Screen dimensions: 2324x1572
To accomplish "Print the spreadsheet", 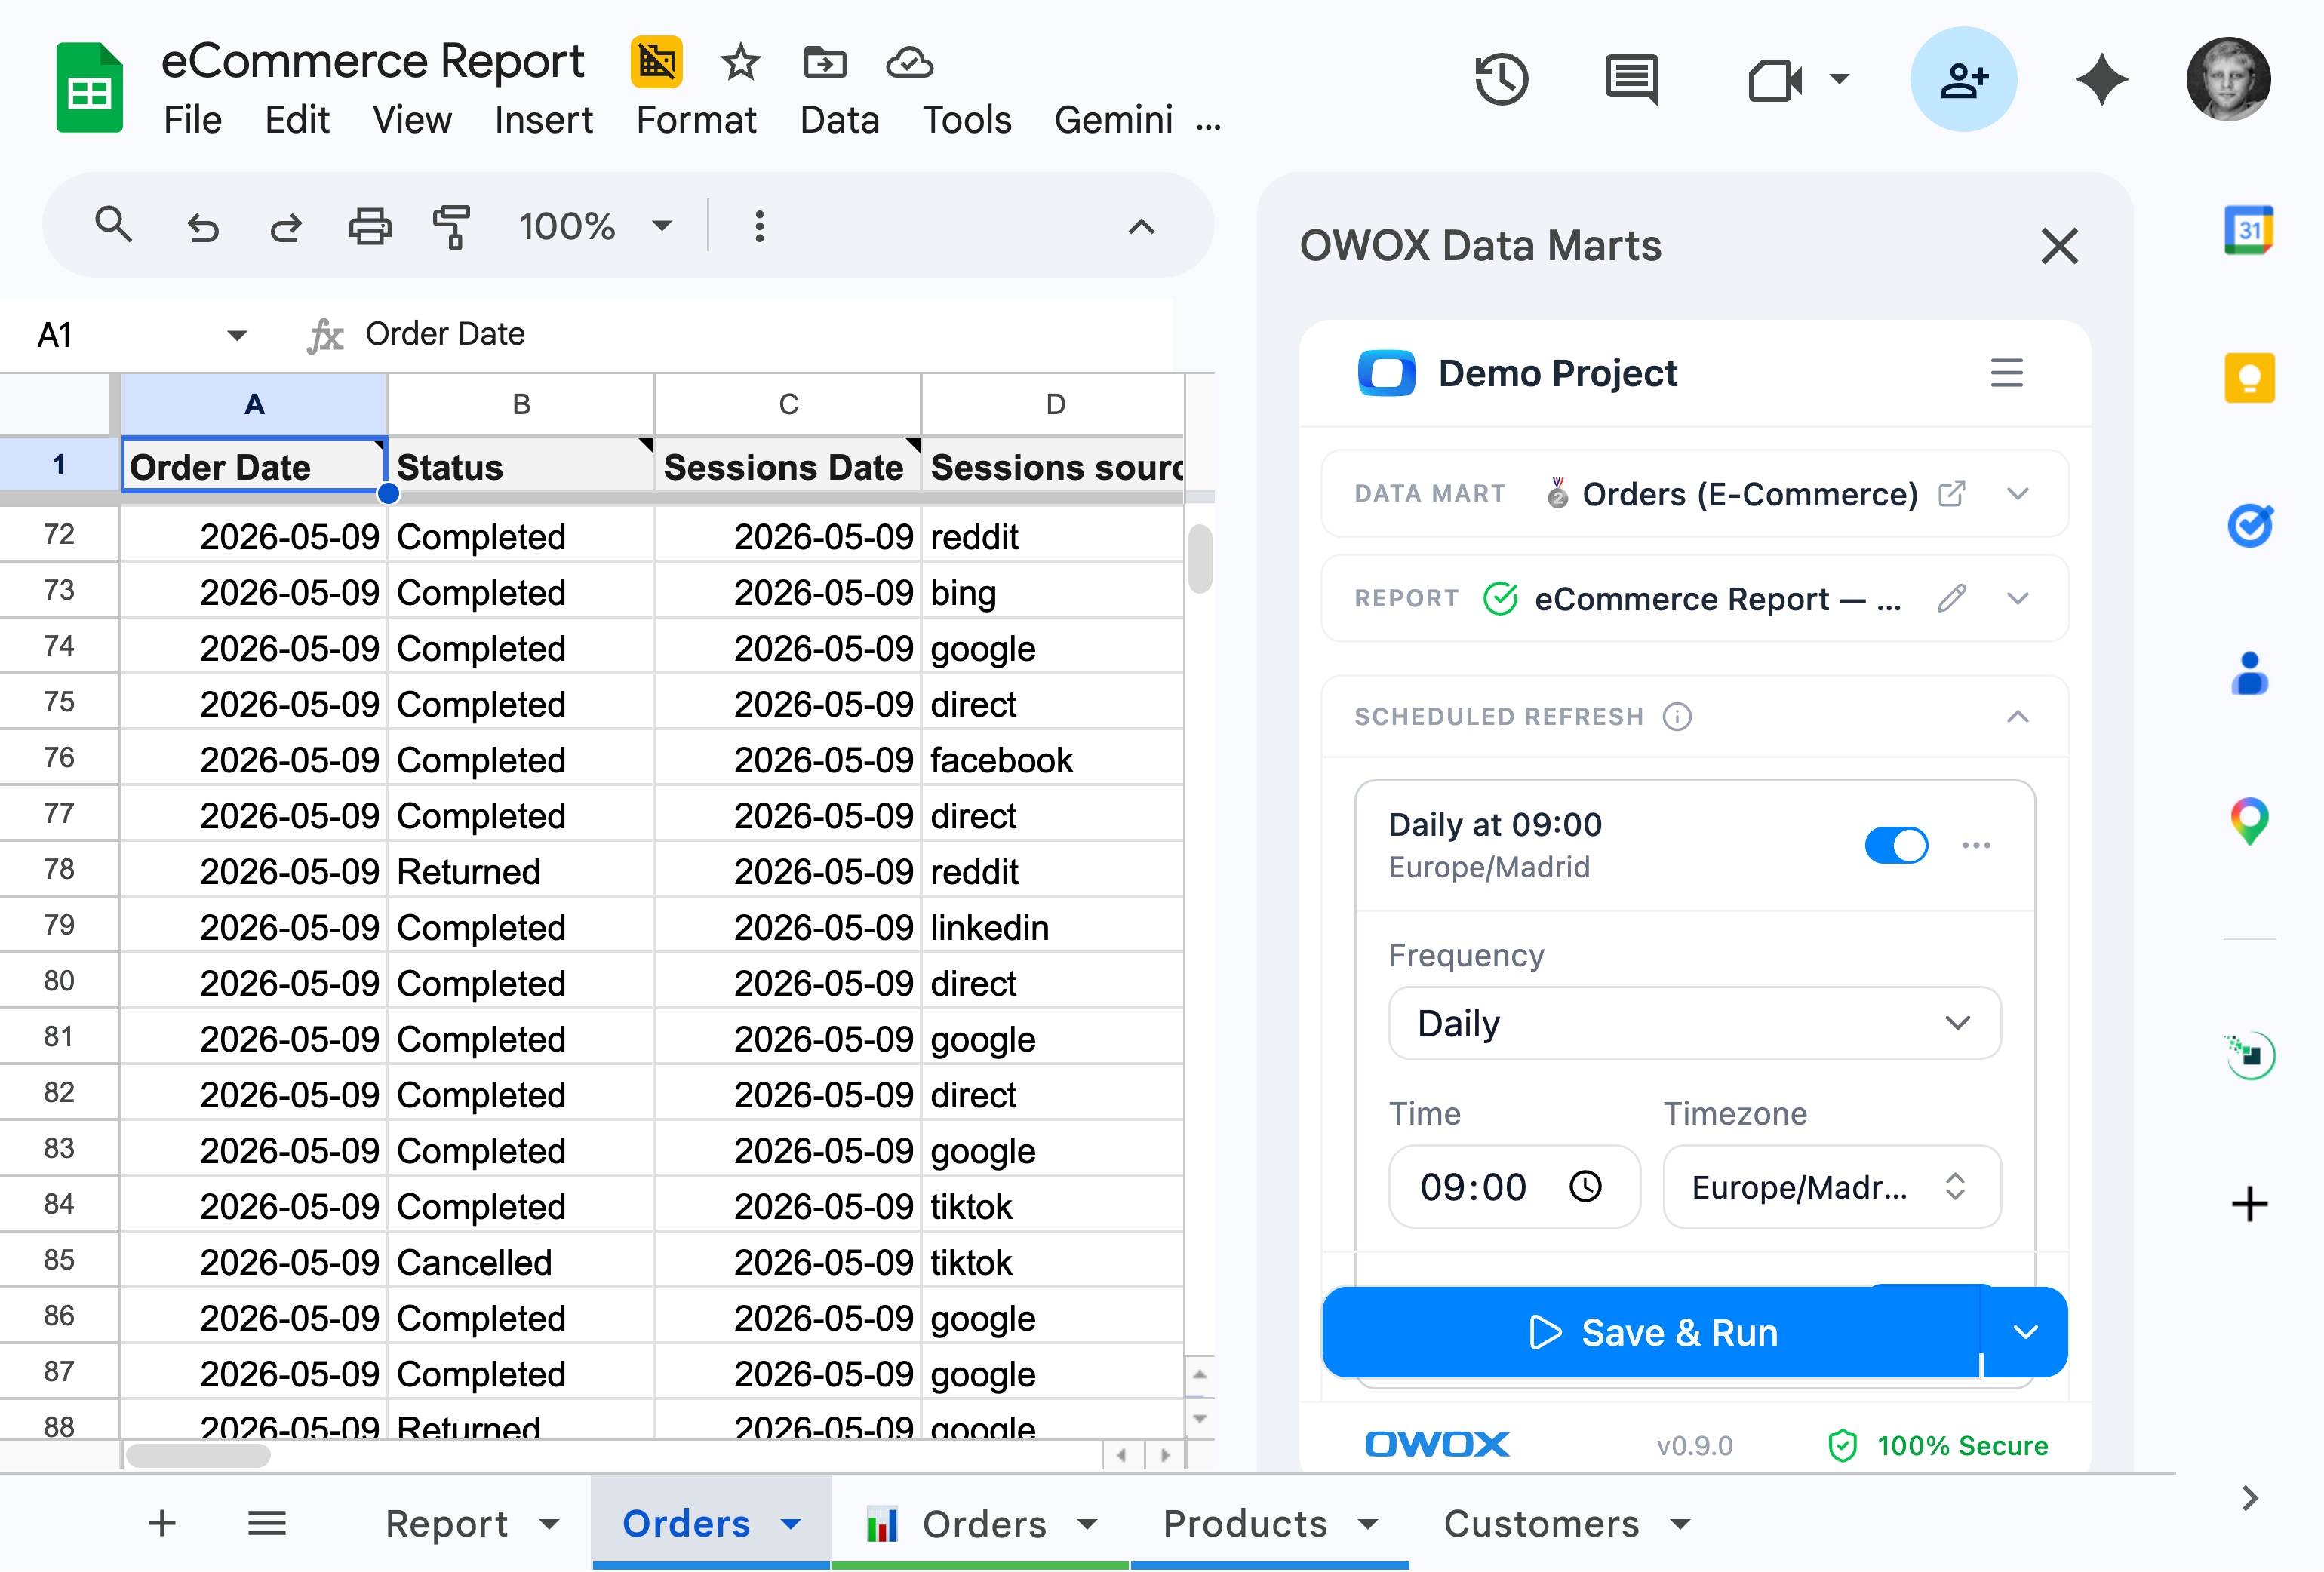I will pyautogui.click(x=370, y=227).
